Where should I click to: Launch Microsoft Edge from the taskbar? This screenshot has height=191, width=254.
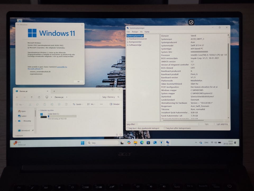tap(142, 143)
